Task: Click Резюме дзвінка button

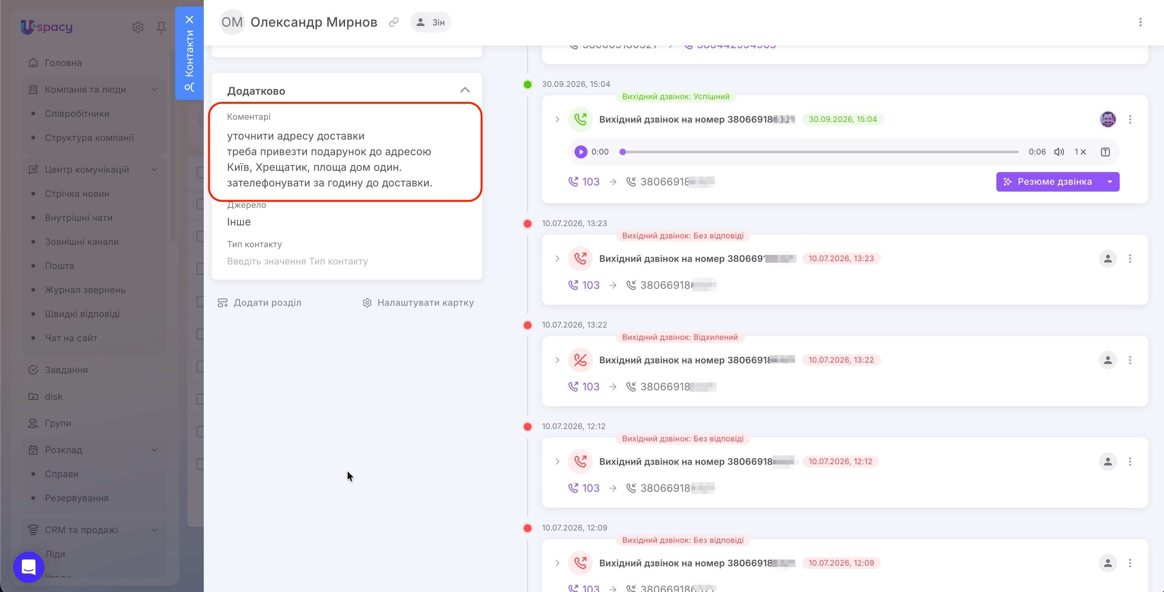Action: [x=1048, y=182]
